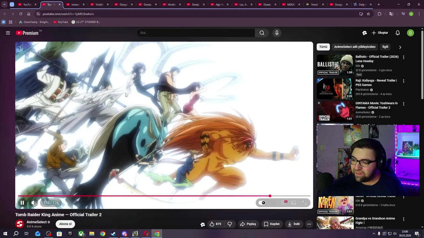Switch to the Trend browser tab
Viewport: 424px width, 238px height.
[x=314, y=5]
